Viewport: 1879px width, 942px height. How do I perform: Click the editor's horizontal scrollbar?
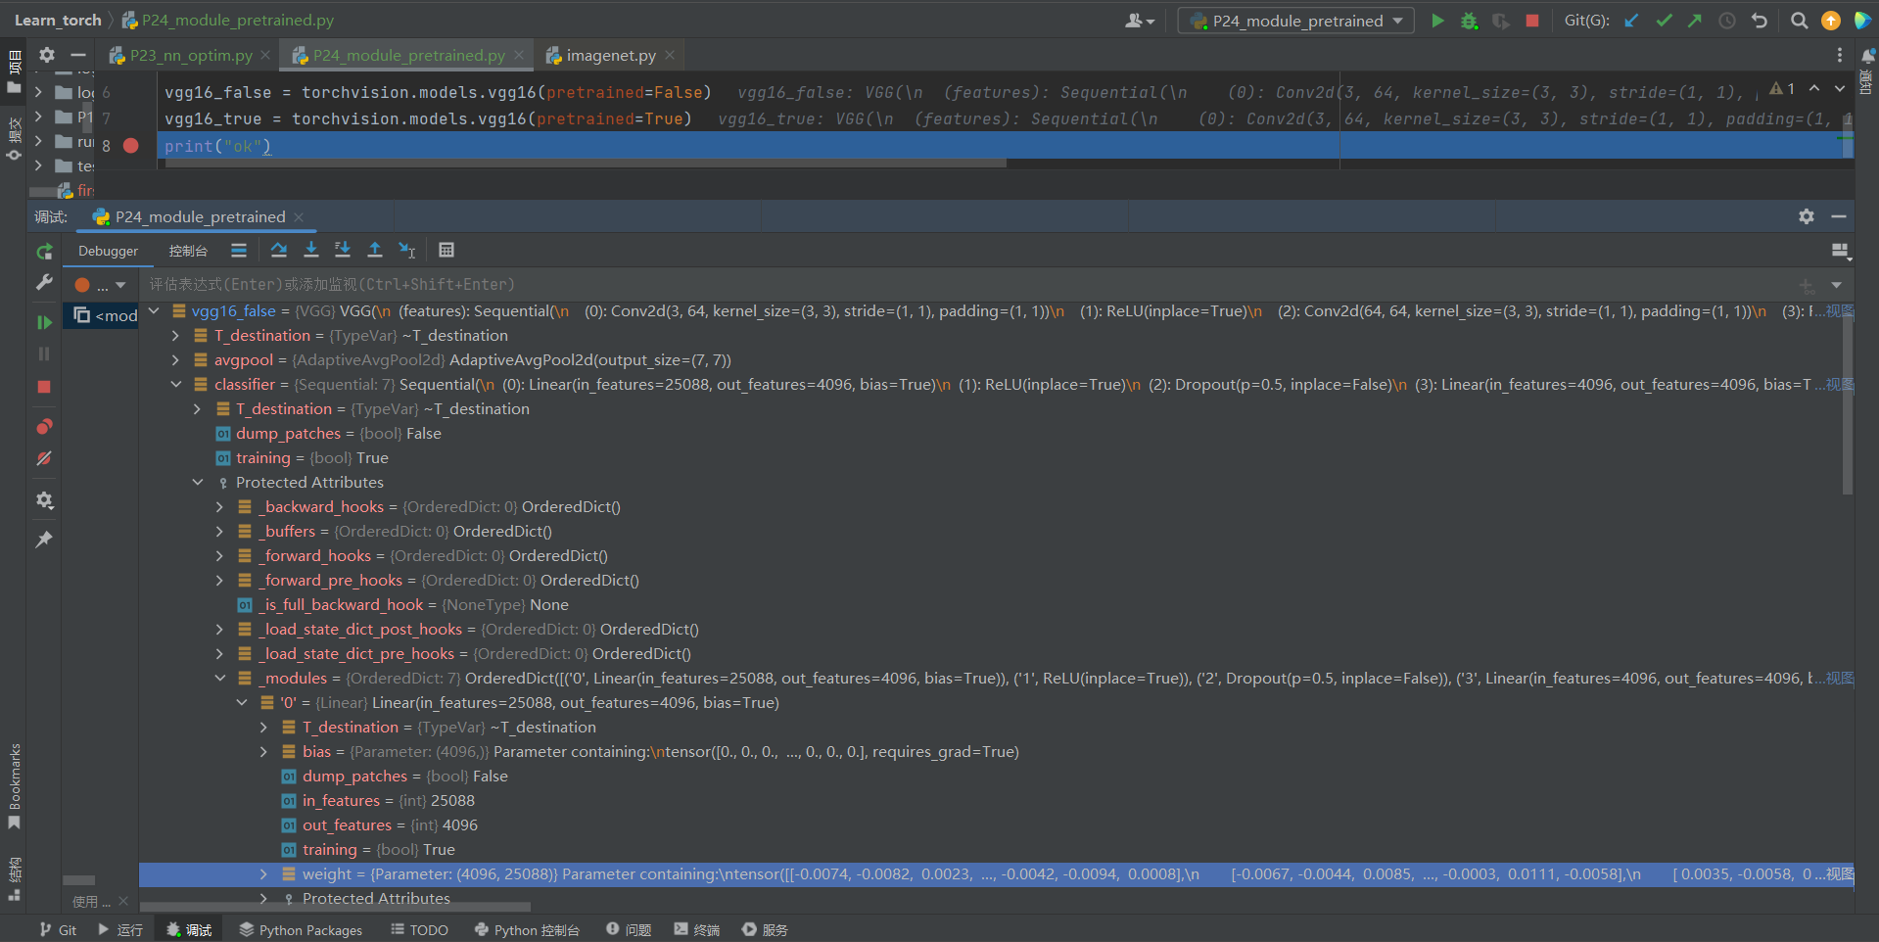coord(586,164)
